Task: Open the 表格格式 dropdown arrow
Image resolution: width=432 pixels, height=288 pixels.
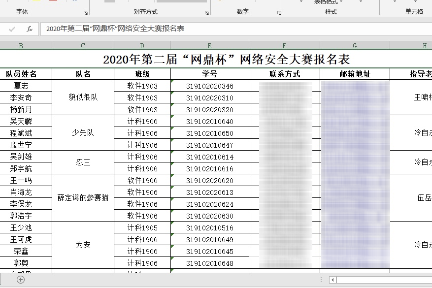Action: coord(341,2)
